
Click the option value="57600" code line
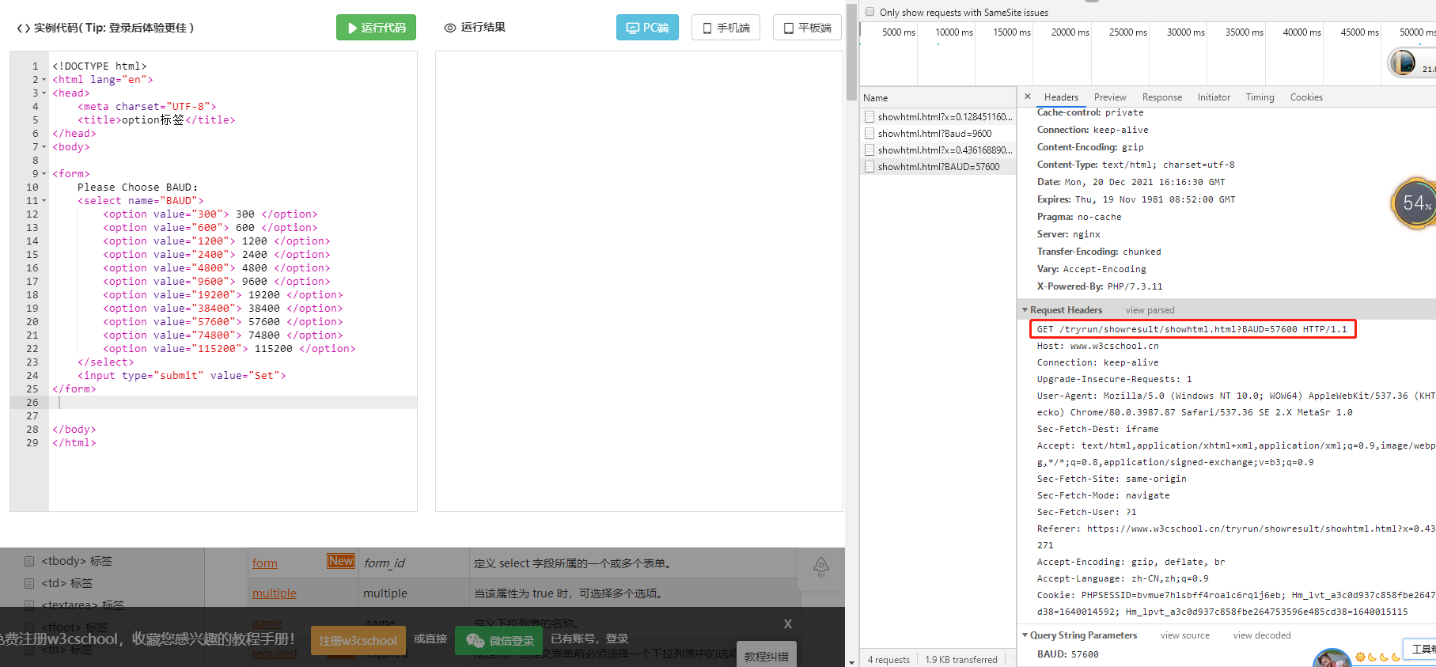222,322
